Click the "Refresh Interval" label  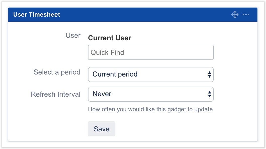[x=56, y=94]
